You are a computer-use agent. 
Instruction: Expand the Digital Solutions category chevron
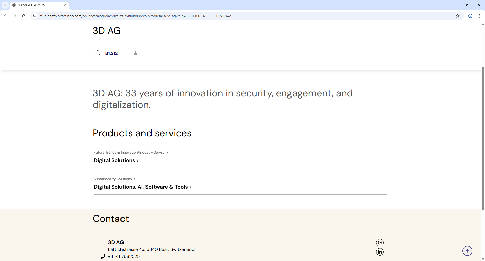click(138, 160)
